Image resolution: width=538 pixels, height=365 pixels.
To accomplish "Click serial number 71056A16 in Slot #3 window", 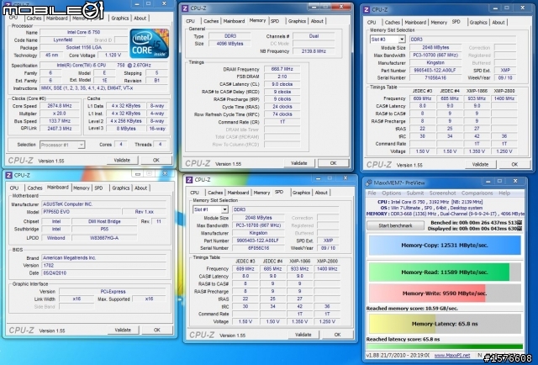I will pos(435,78).
